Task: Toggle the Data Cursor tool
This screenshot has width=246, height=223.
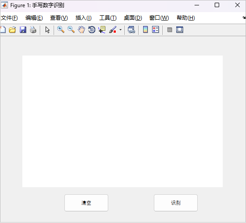Action: [102, 30]
